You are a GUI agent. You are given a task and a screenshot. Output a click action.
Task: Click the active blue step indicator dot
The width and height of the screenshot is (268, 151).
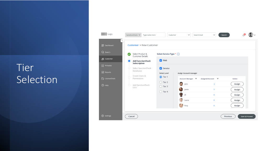click(x=129, y=61)
